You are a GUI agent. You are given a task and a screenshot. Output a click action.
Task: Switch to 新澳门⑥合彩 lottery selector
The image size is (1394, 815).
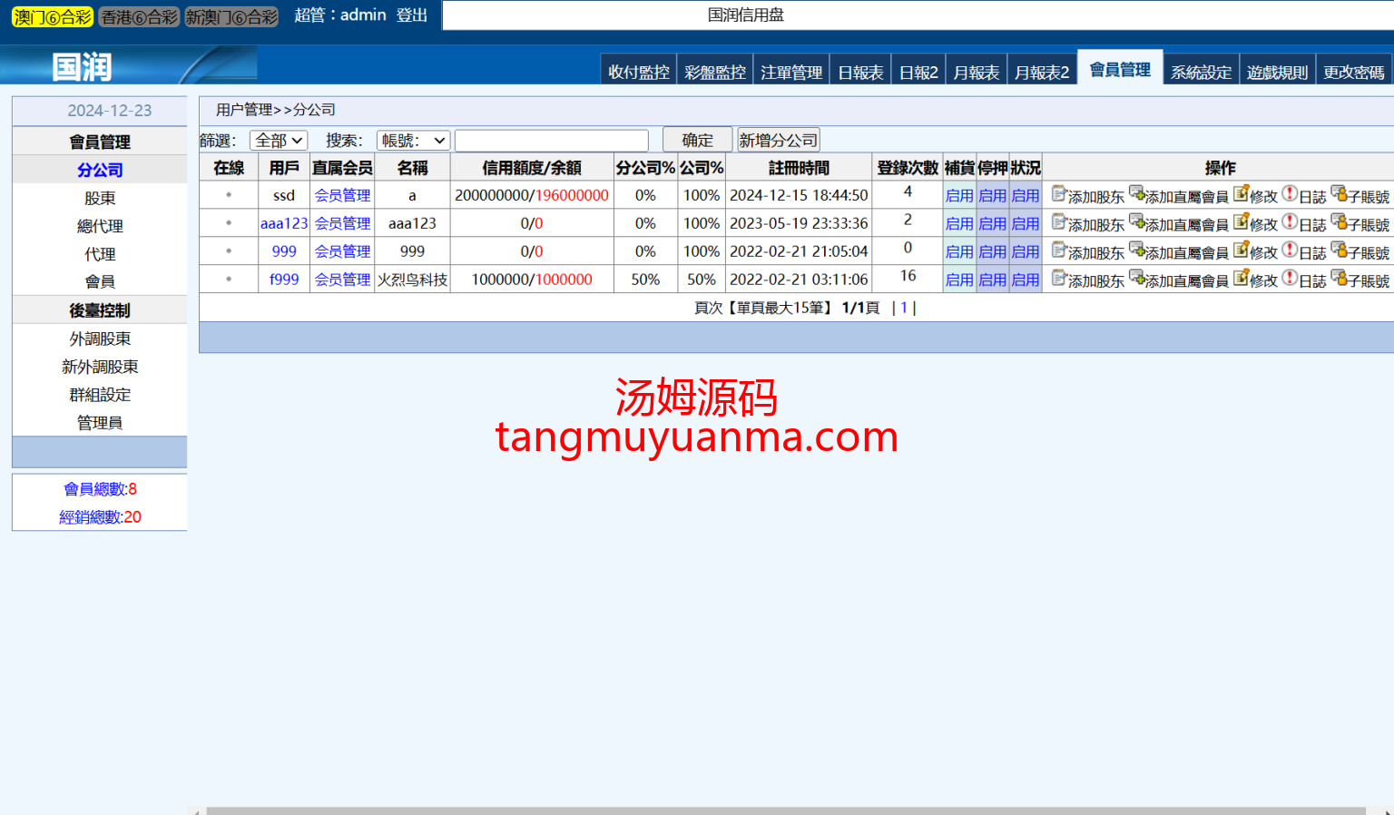click(x=231, y=17)
